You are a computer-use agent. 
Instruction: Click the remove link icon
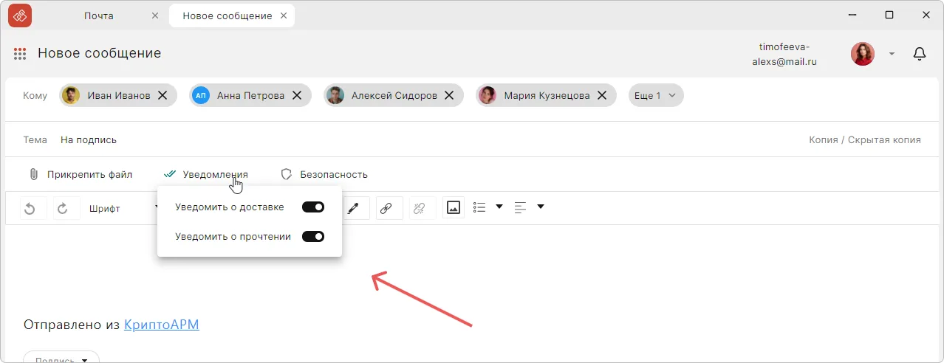420,209
